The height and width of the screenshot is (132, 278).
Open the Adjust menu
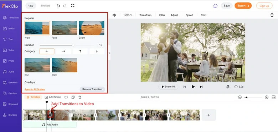coord(174,15)
